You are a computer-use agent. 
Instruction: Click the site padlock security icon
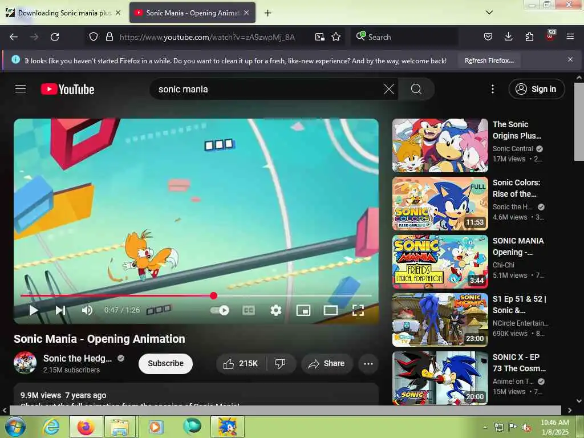(x=109, y=37)
